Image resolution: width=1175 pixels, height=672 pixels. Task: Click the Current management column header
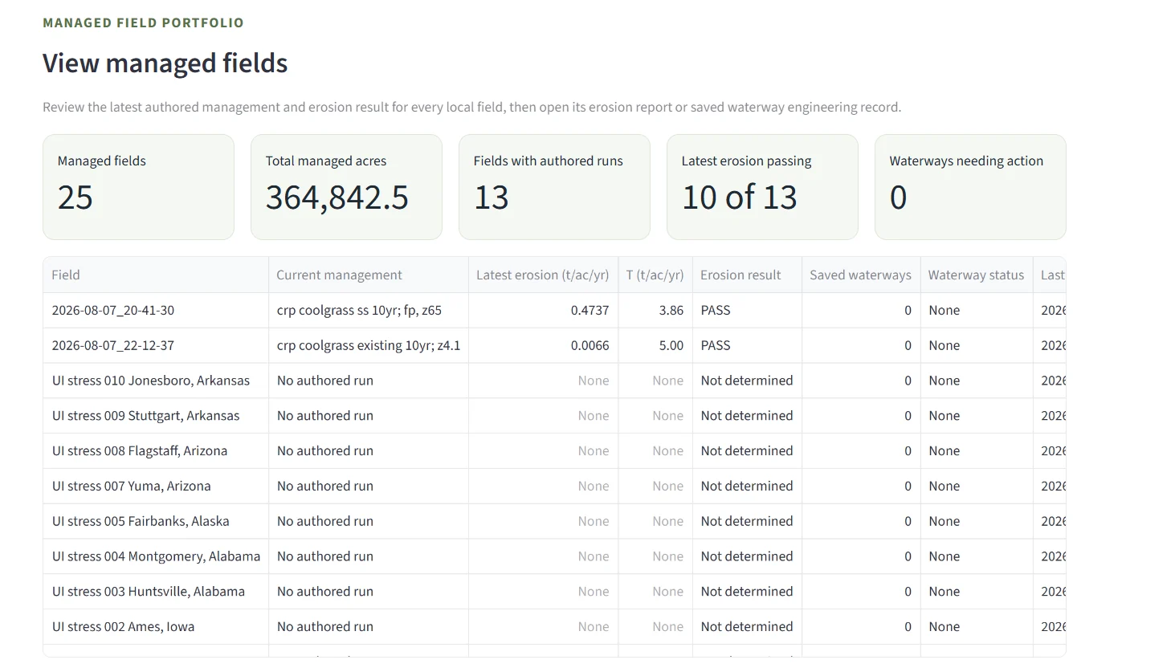369,275
